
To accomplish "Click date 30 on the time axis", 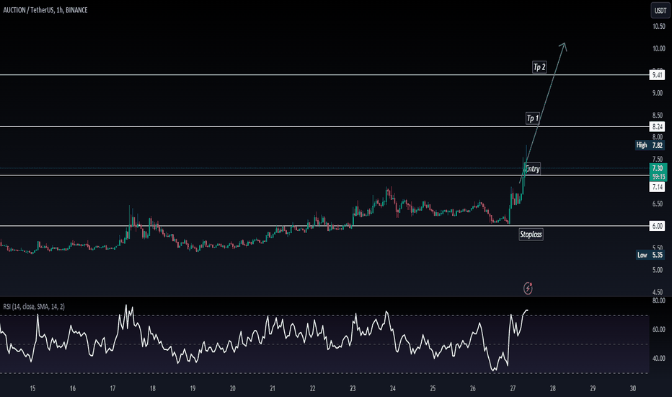I will tap(632, 388).
